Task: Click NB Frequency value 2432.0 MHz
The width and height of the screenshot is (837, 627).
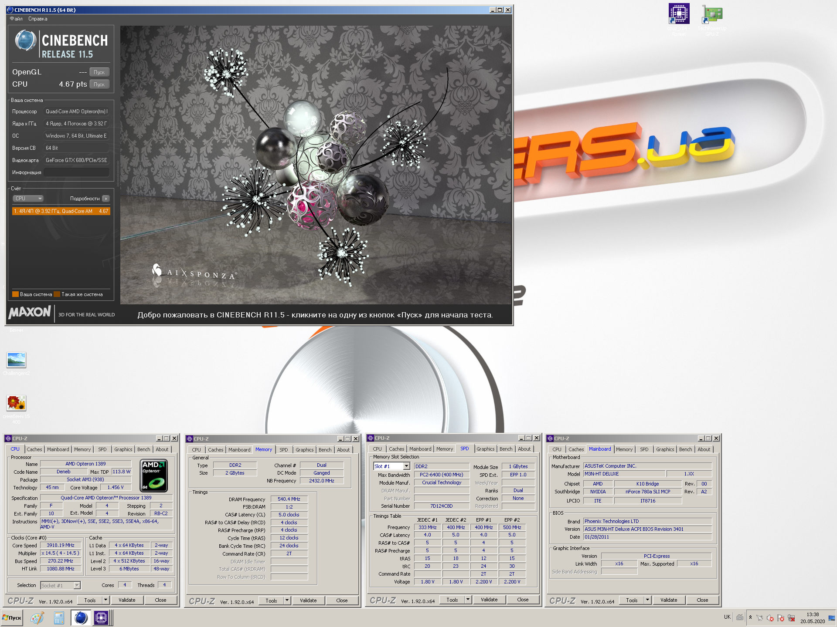Action: tap(322, 481)
